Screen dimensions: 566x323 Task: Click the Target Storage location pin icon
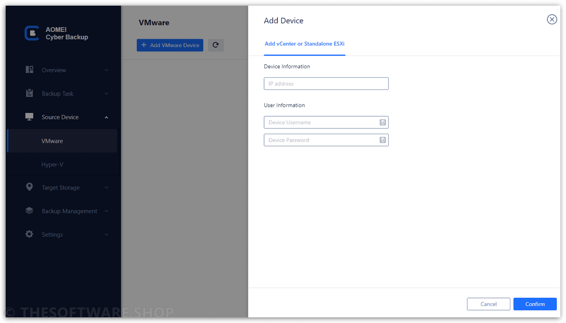point(29,187)
